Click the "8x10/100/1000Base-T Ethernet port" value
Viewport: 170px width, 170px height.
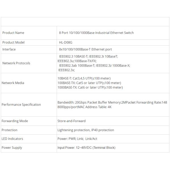tap(85, 49)
